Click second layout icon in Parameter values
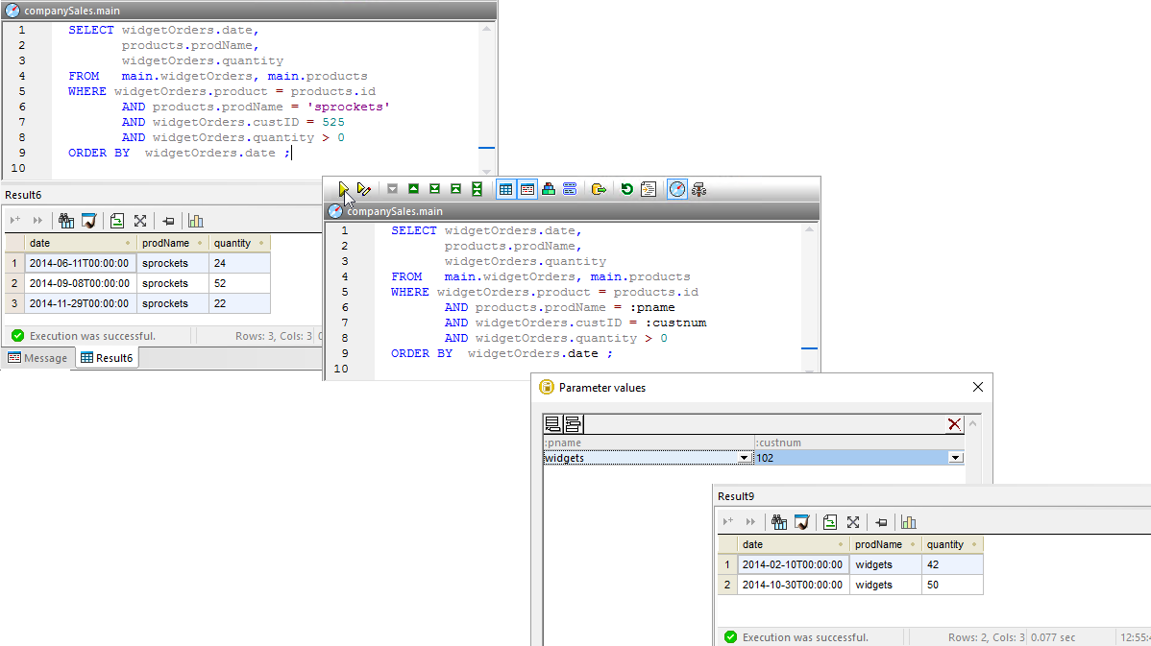The width and height of the screenshot is (1151, 646). [x=573, y=424]
